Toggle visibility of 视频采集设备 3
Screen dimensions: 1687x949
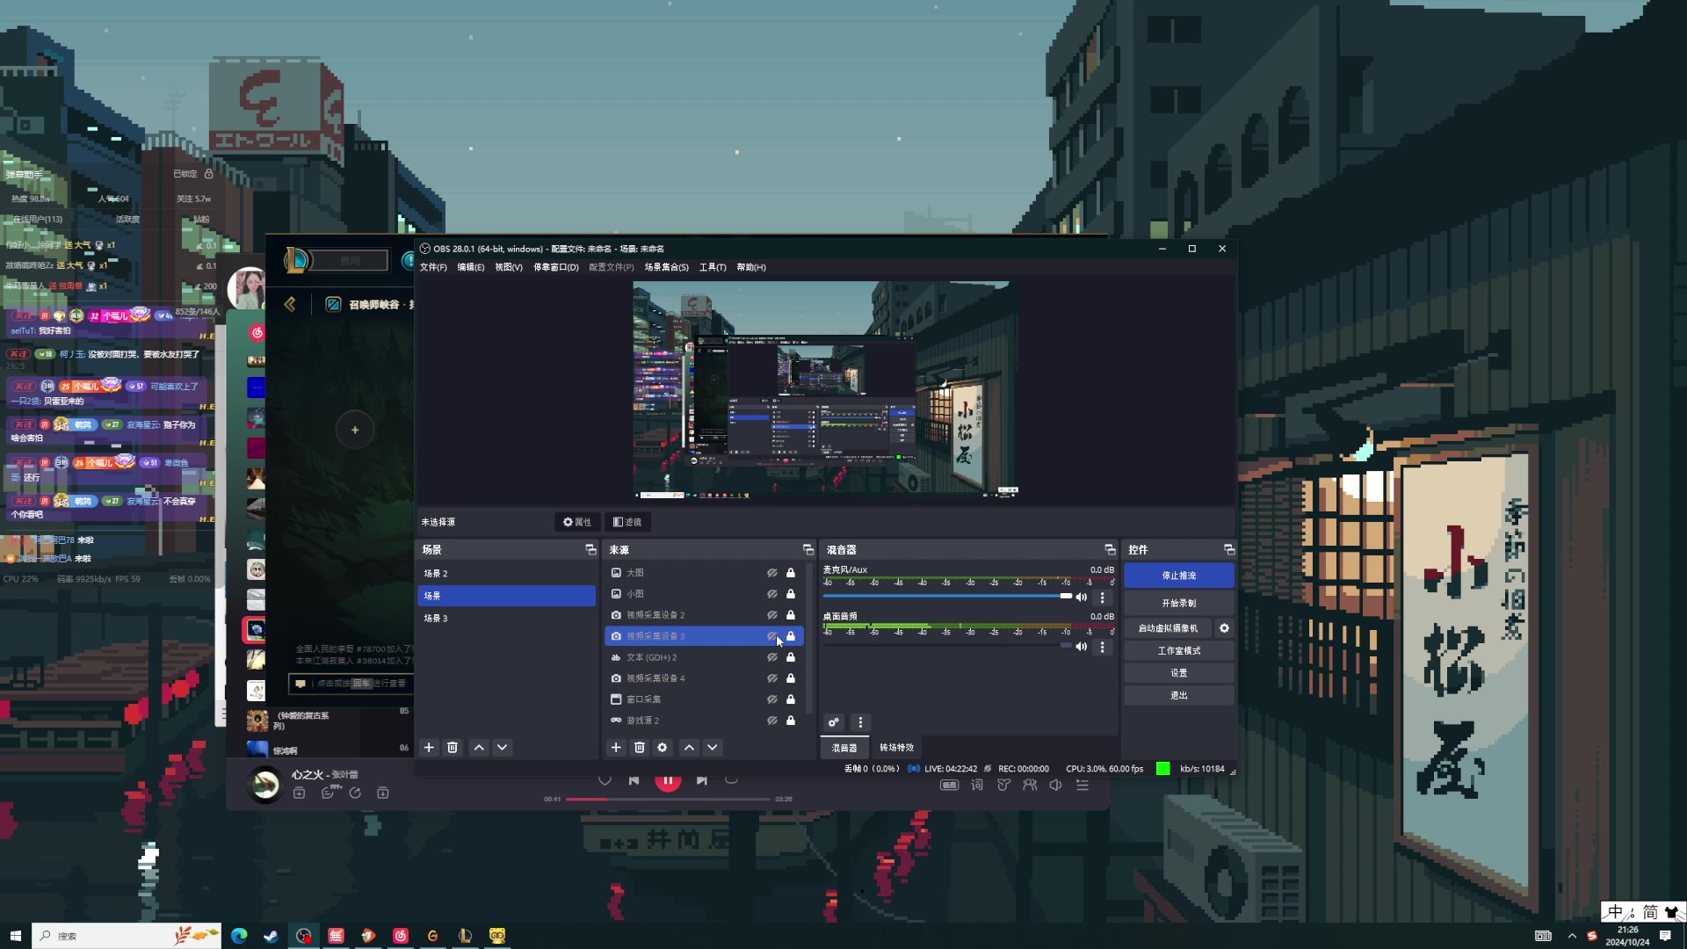click(x=771, y=636)
